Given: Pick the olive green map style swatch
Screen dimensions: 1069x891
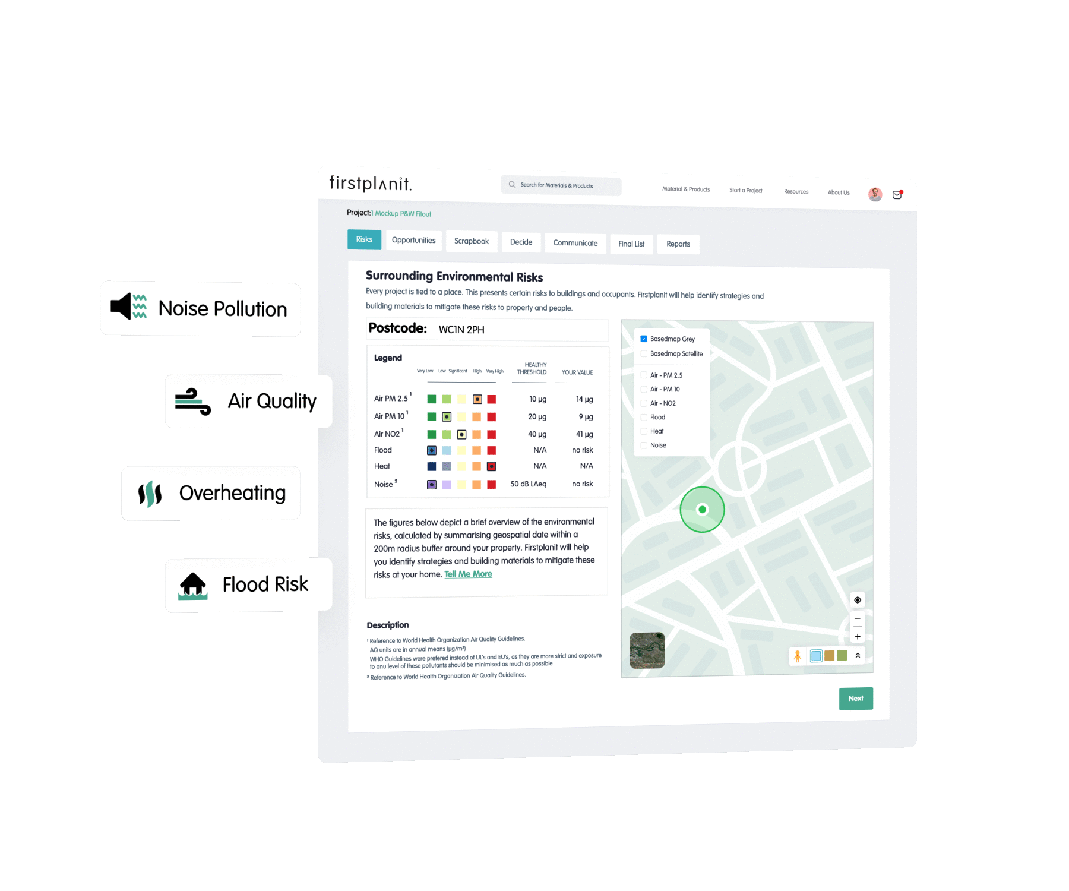Looking at the screenshot, I should pos(842,656).
